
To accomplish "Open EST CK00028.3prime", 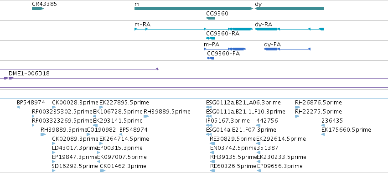I will 75,103.
